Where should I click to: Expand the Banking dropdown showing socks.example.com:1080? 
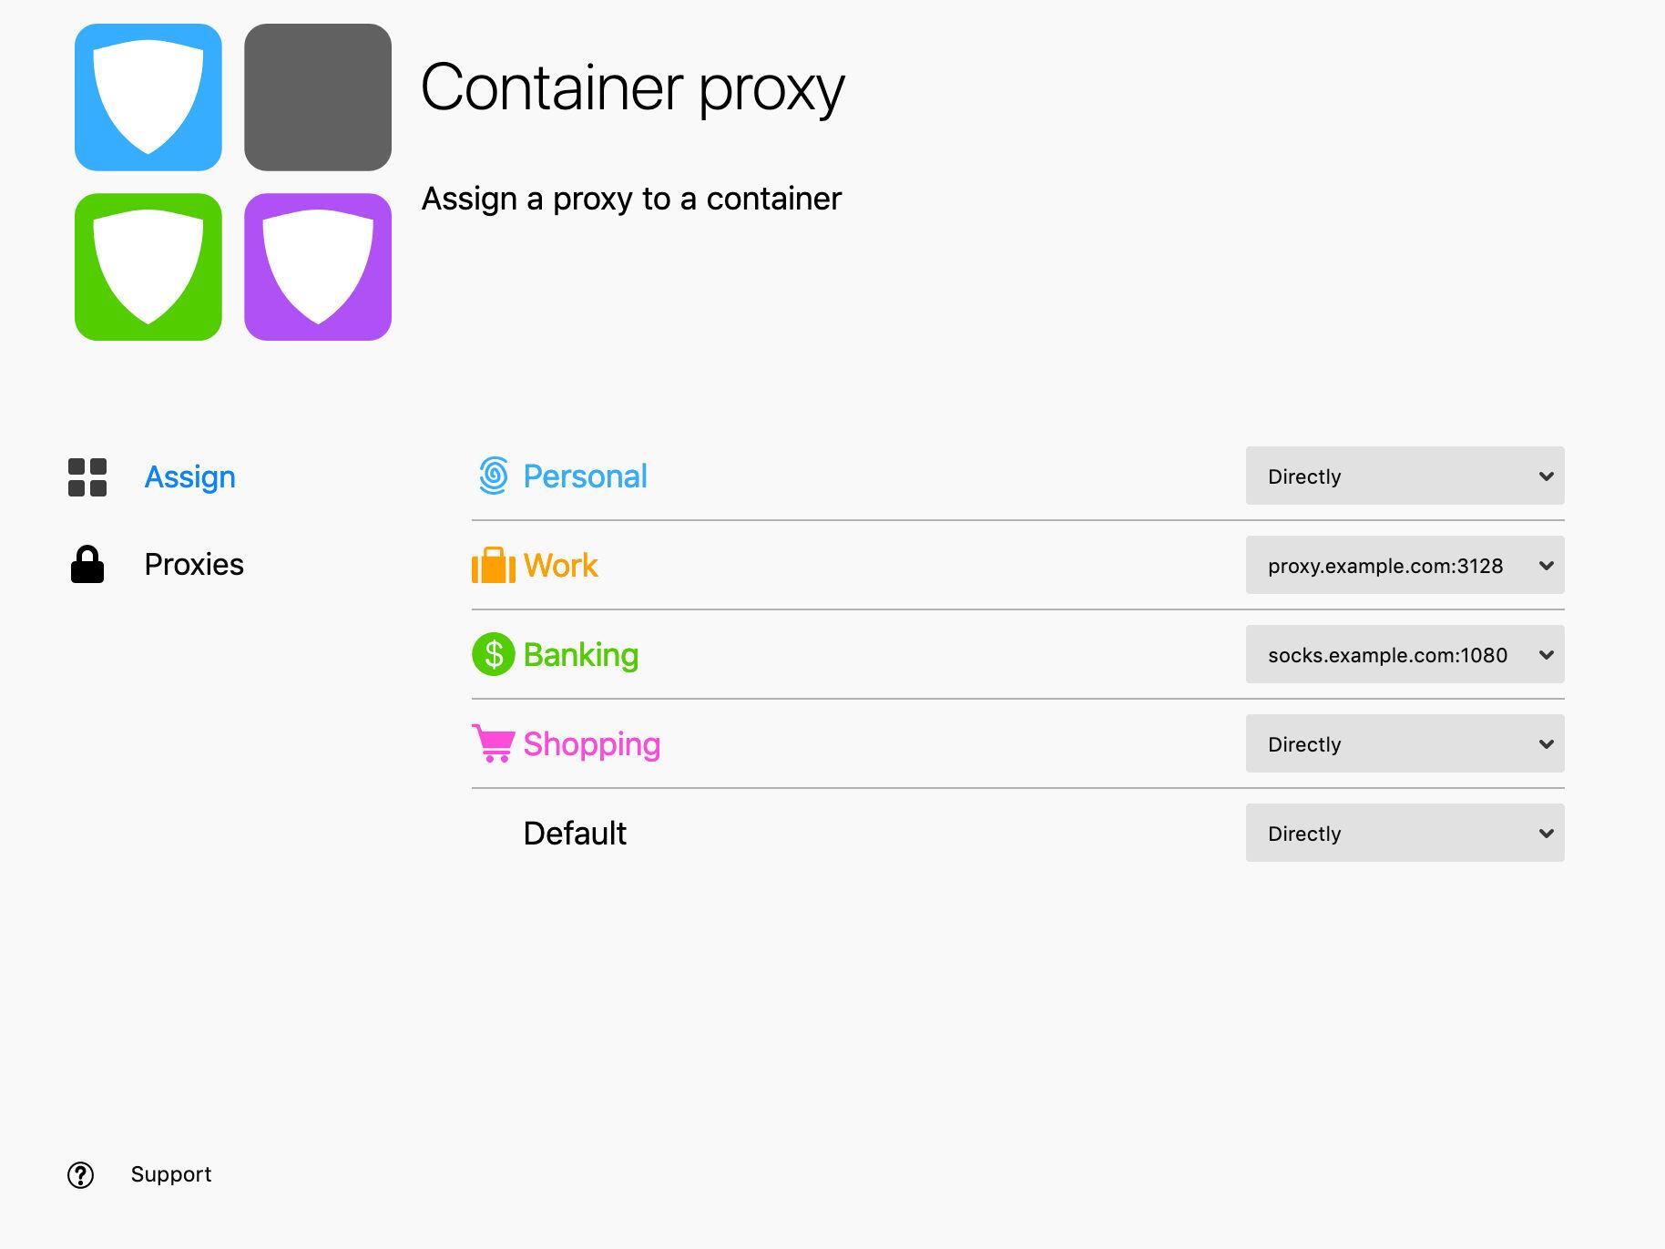click(1405, 654)
